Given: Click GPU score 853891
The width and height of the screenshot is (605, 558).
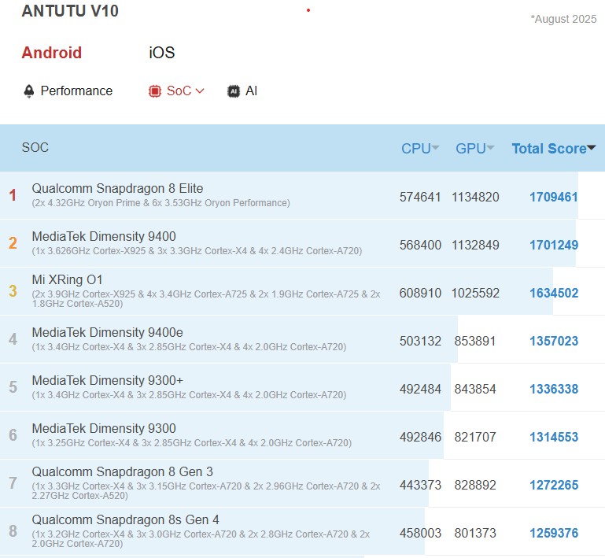Looking at the screenshot, I should tap(475, 341).
